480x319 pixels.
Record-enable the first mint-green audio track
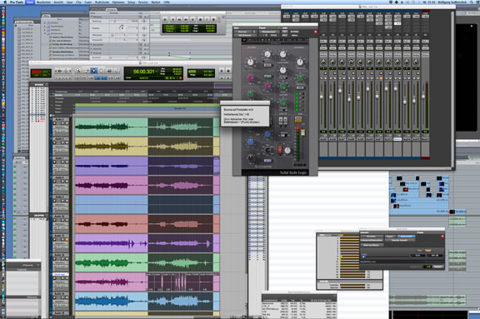[x=55, y=123]
